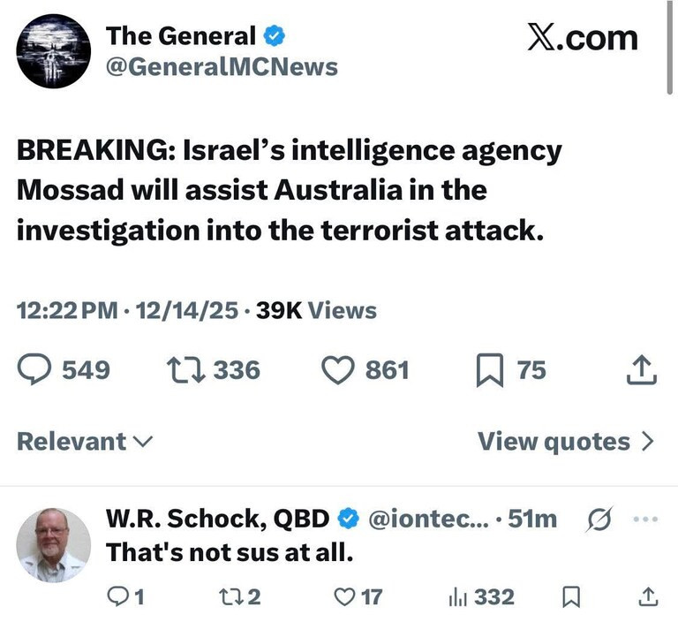Share the main post via share icon
The image size is (678, 622).
pyautogui.click(x=642, y=369)
